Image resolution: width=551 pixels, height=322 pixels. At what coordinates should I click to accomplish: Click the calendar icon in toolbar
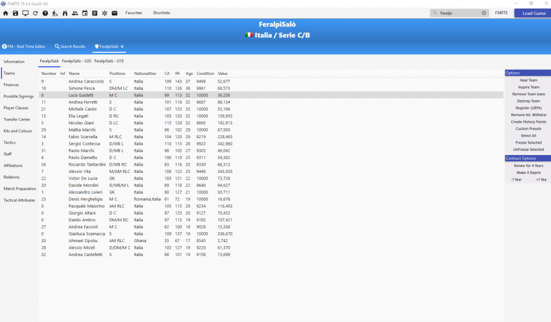(85, 13)
